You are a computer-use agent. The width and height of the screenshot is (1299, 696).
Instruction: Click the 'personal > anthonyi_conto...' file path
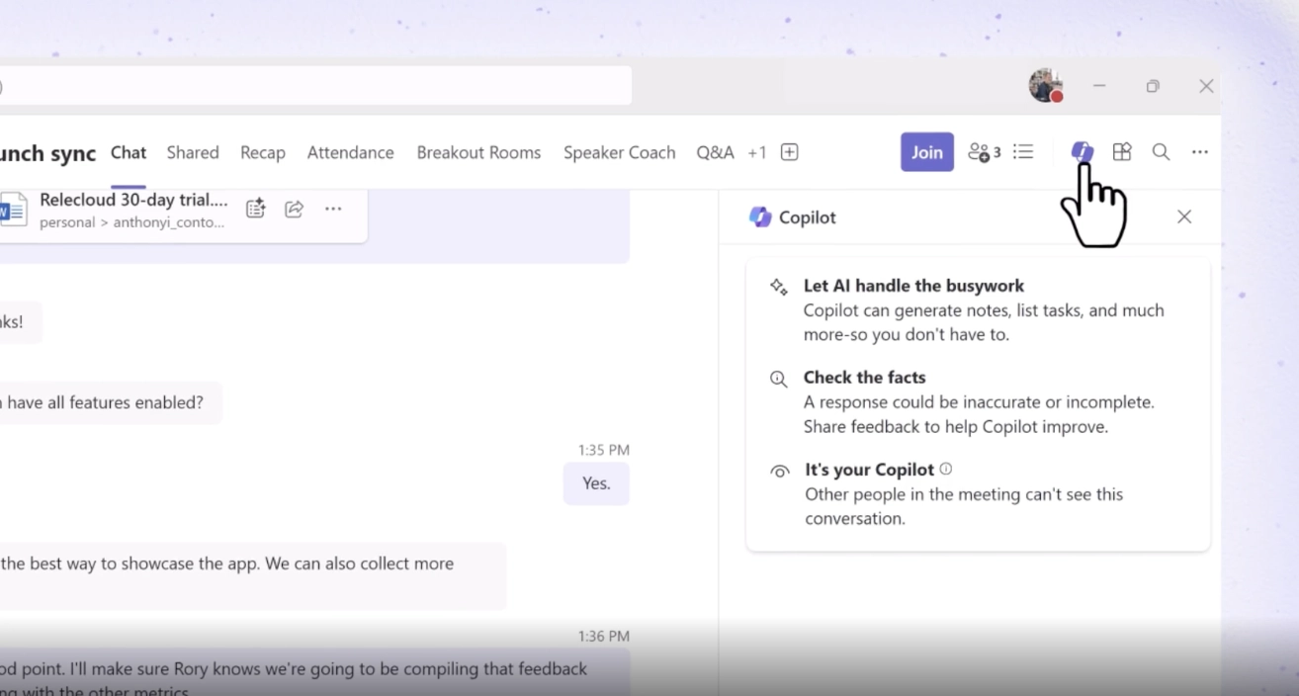(x=132, y=222)
